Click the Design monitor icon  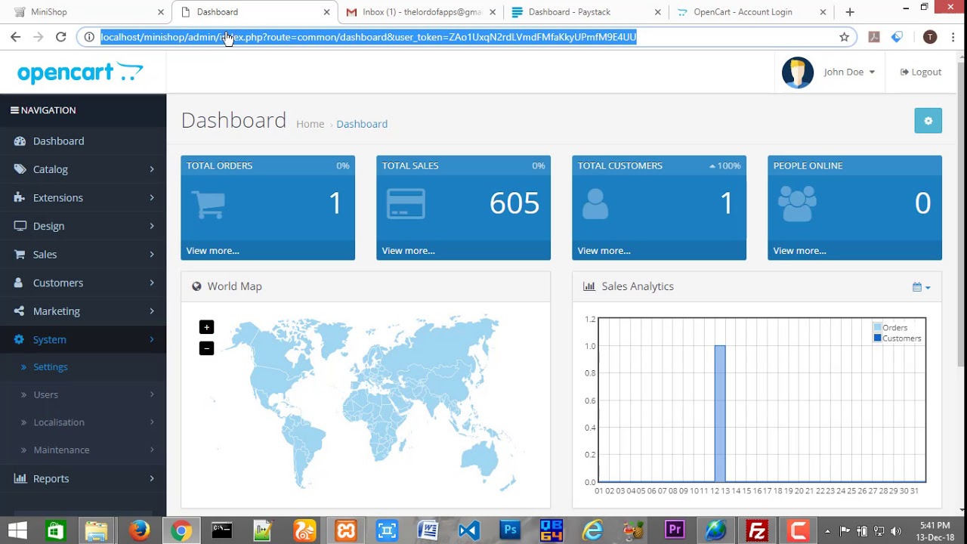(x=20, y=226)
